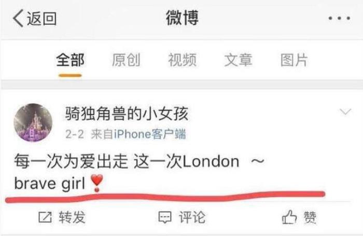Open the 文章 tab
This screenshot has height=236, width=363.
tap(238, 60)
